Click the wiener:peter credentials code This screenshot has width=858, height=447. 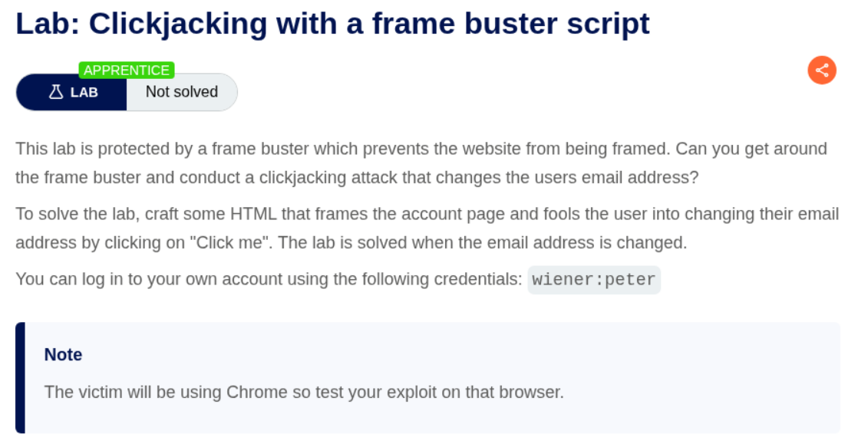(594, 279)
